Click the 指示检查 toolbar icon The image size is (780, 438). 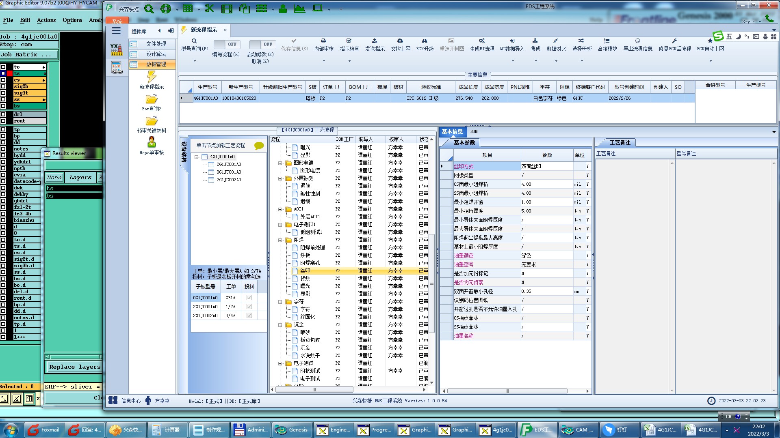coord(349,41)
